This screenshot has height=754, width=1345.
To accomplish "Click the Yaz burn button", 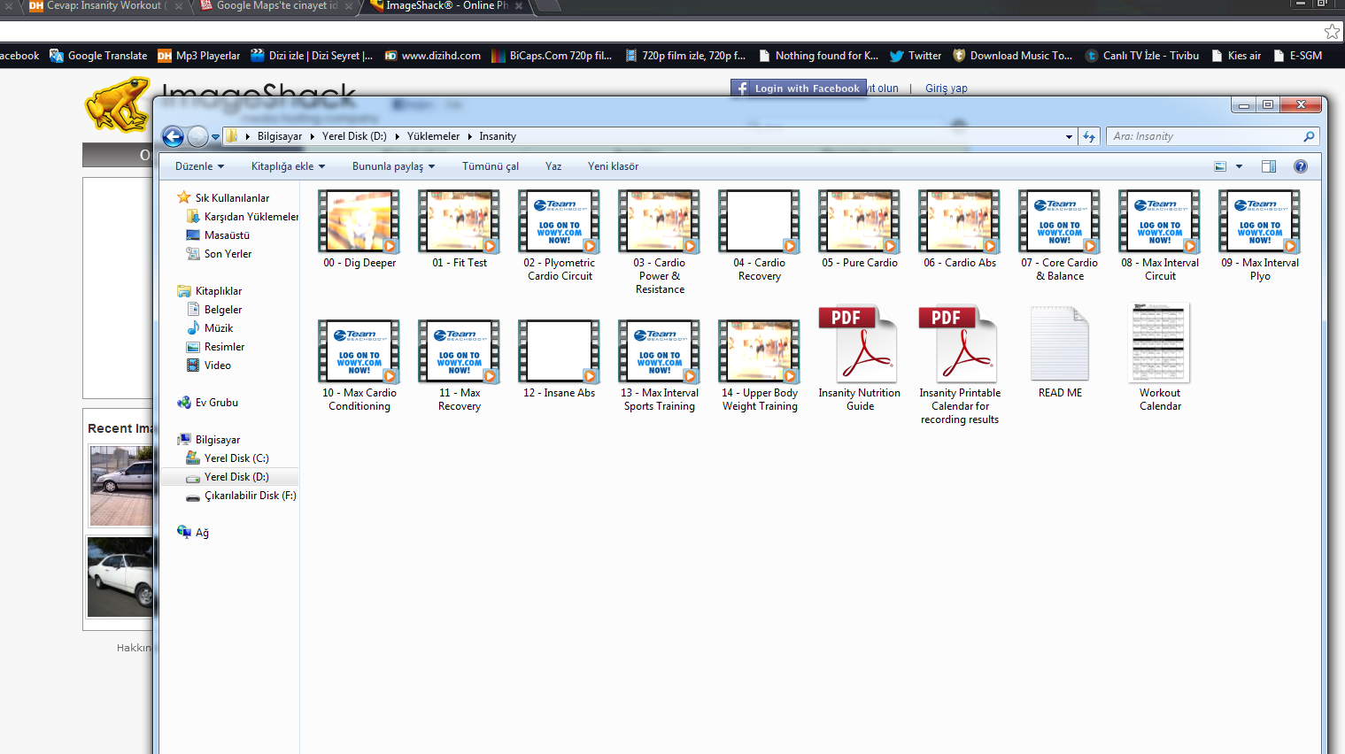I will pyautogui.click(x=553, y=166).
